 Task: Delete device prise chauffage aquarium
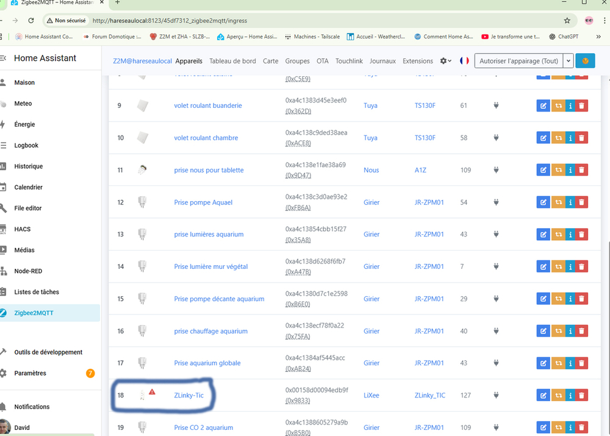coord(581,331)
